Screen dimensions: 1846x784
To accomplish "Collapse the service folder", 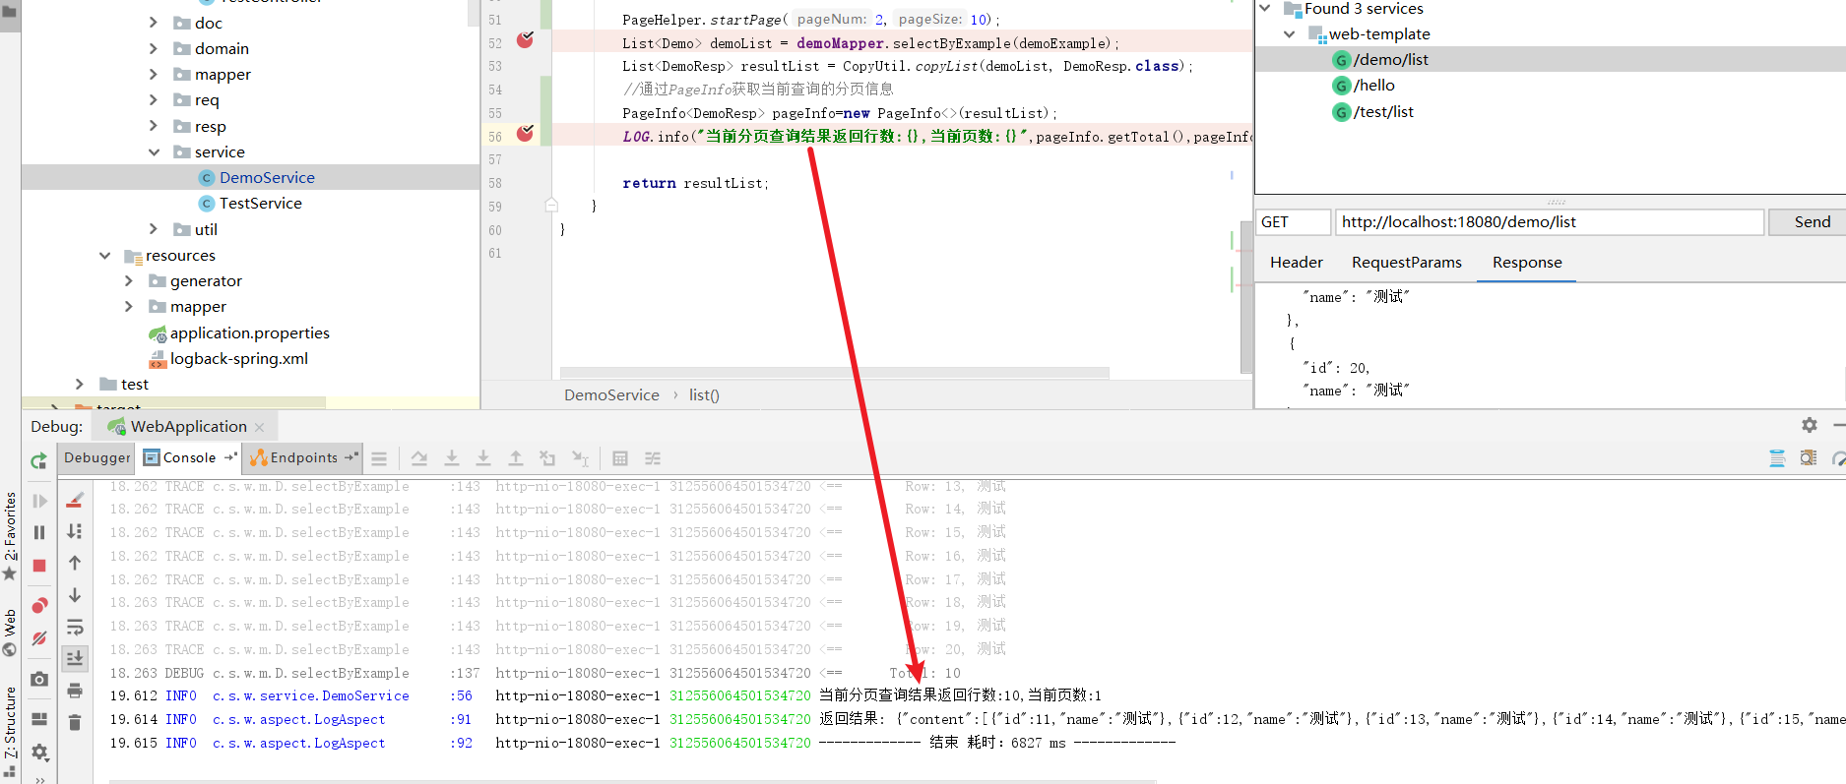I will 154,151.
